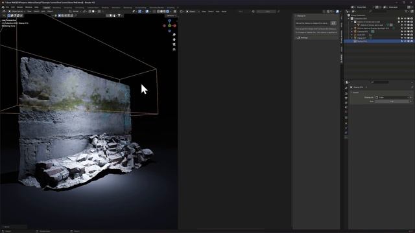Screen dimensions: 415x233
Task: Click the red X axis on navigation gizmo
Action: (174, 26)
